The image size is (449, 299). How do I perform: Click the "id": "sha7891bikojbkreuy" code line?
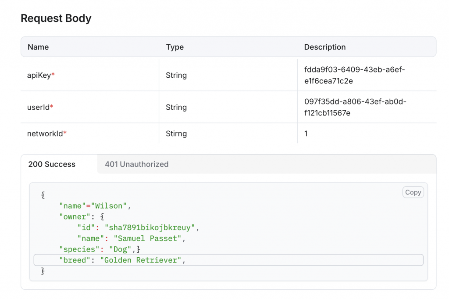coord(138,227)
